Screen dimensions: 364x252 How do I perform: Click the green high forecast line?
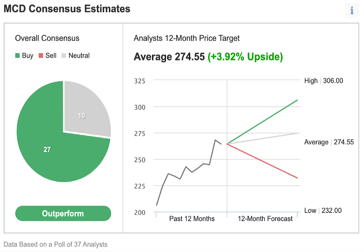pos(263,122)
